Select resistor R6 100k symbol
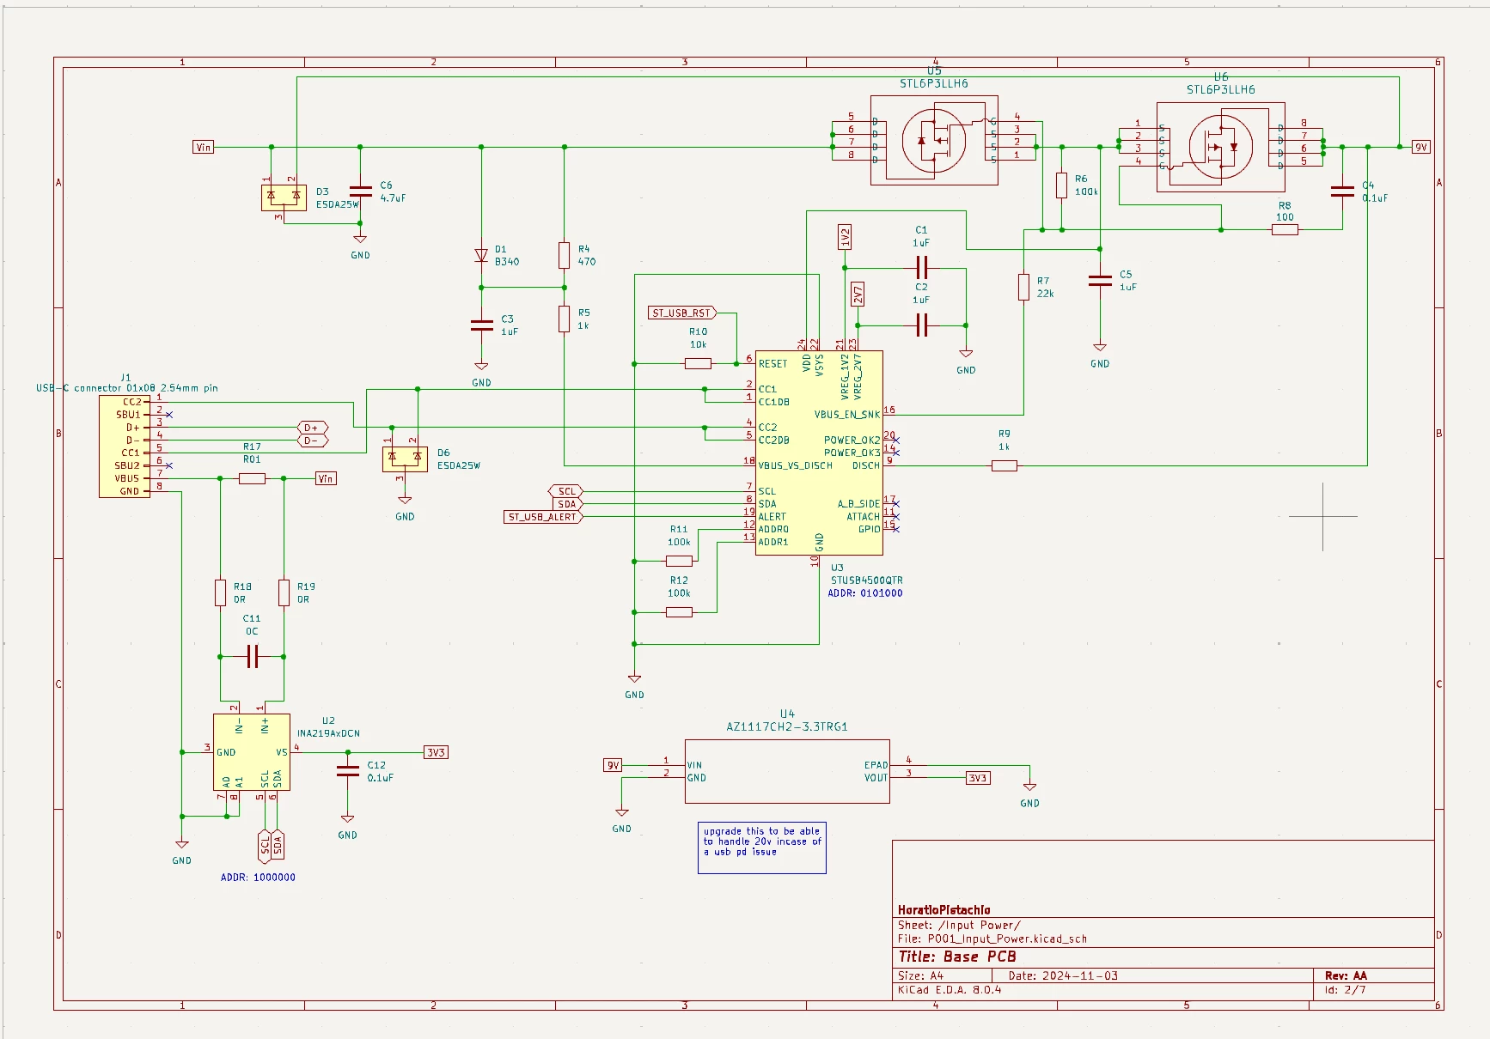The width and height of the screenshot is (1490, 1039). [x=1062, y=185]
